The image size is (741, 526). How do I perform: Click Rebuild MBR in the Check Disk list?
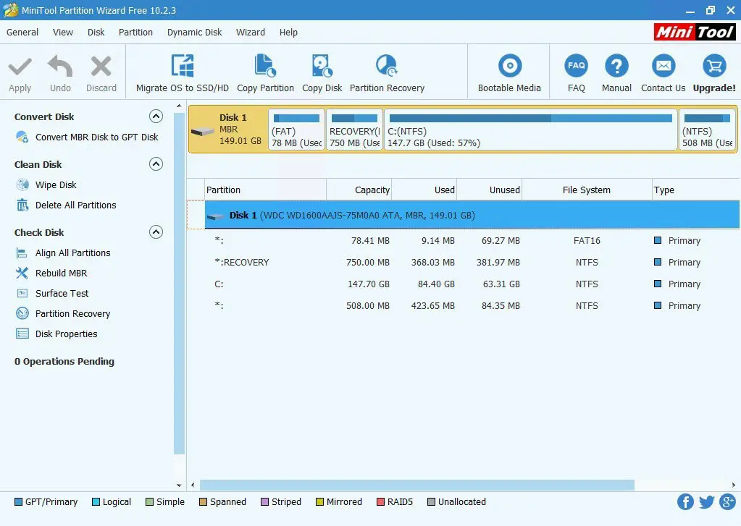pyautogui.click(x=61, y=273)
